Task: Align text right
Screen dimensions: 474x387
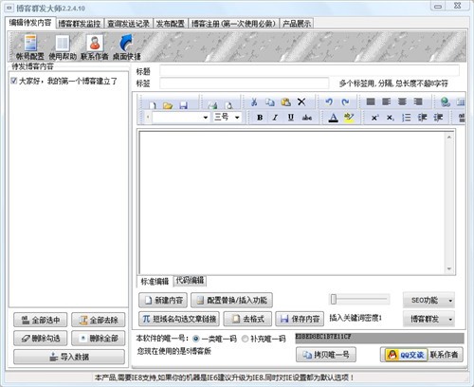Action: (418, 101)
